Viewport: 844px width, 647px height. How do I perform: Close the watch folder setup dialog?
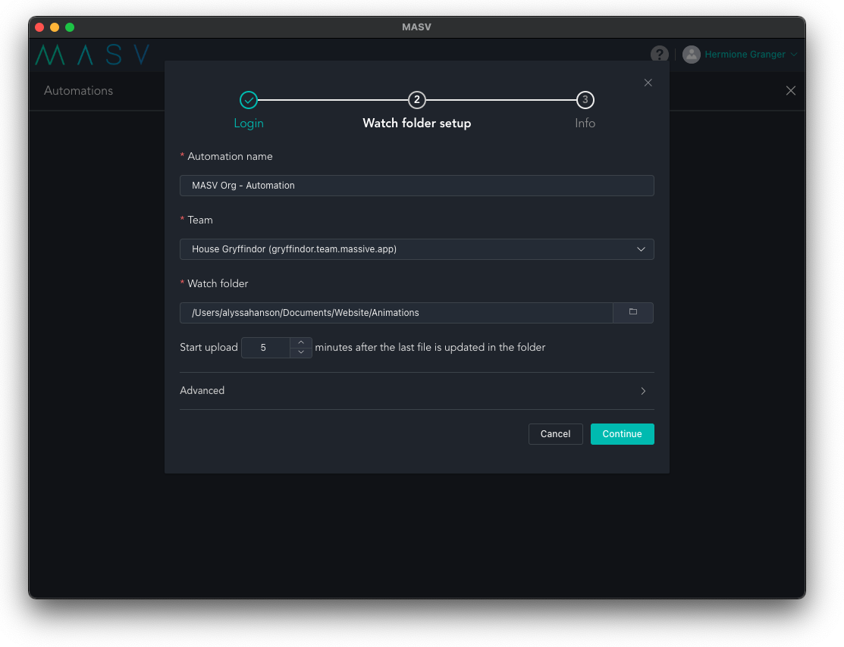(x=648, y=83)
